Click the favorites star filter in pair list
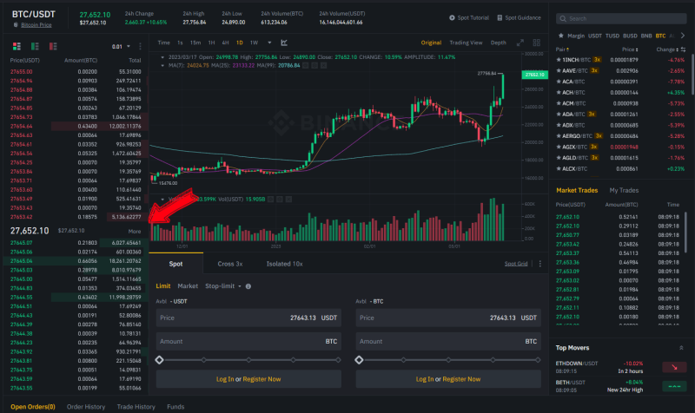Screen dimensions: 695x413 coord(560,36)
